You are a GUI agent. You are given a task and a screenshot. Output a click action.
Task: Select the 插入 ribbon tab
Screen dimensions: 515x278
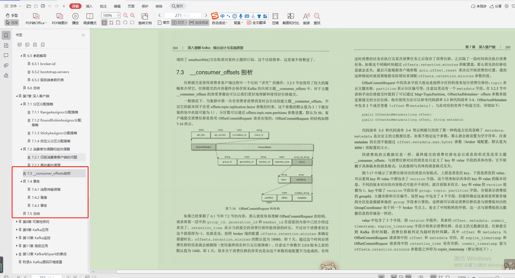[x=89, y=6]
